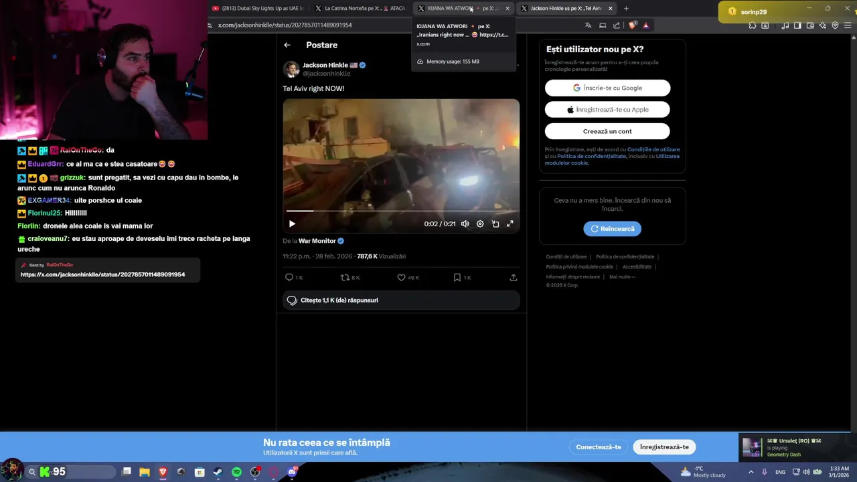The width and height of the screenshot is (857, 482).
Task: Open Brave Rewards triangle icon
Action: (x=646, y=25)
